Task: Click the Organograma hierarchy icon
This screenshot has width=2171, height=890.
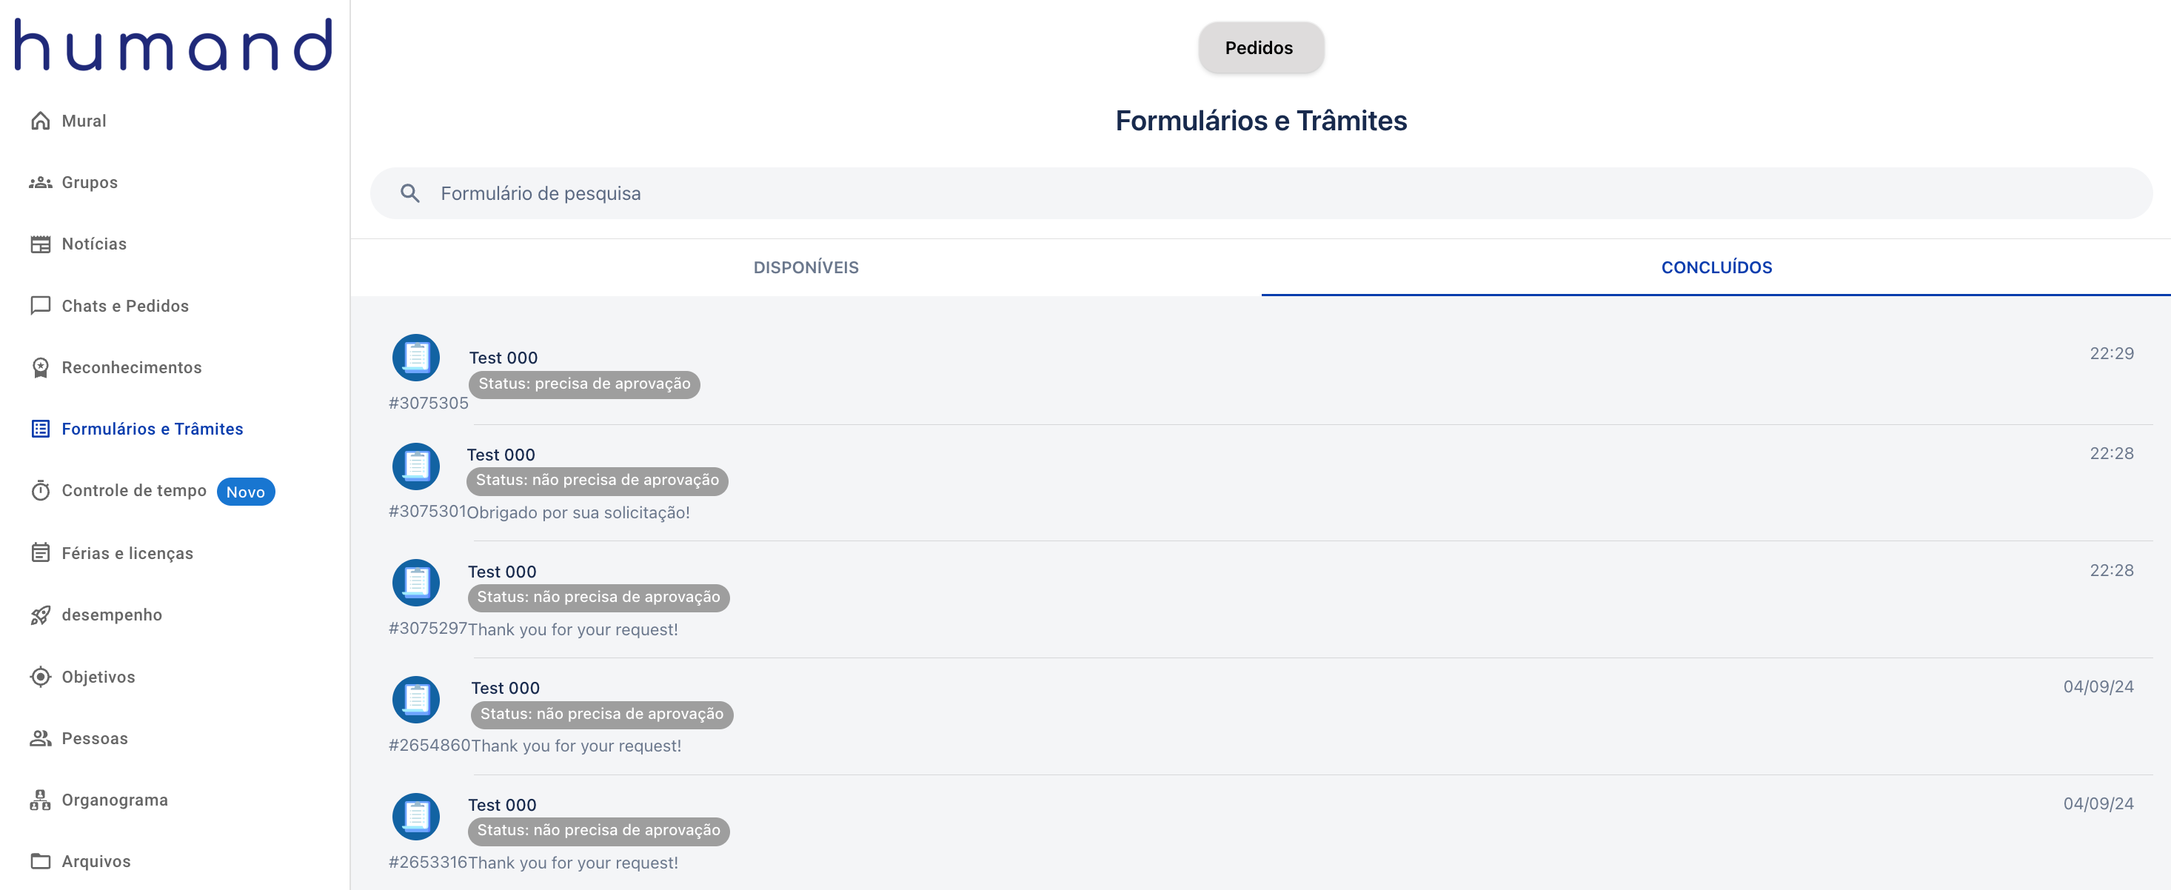Action: (x=41, y=800)
